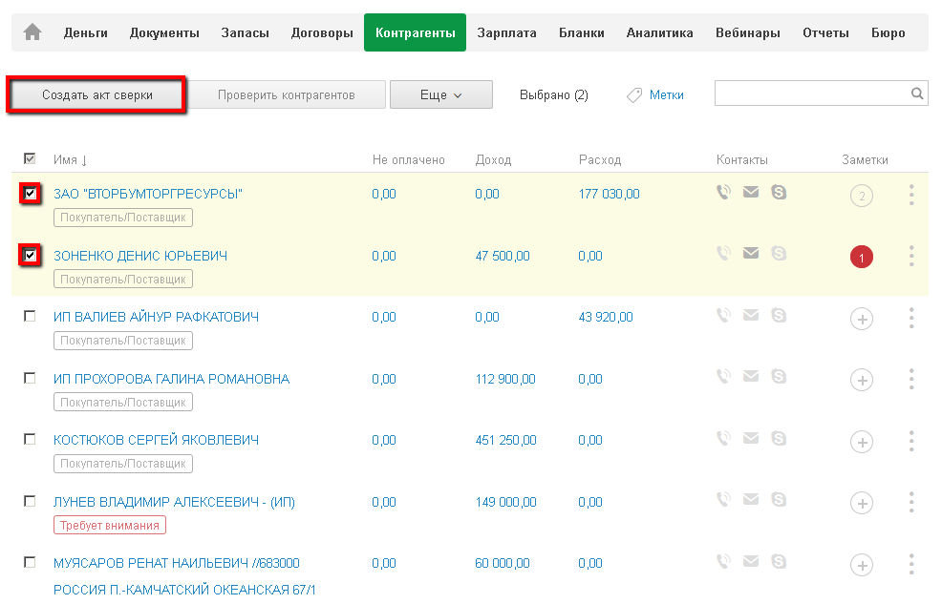Open the three-dot menu for ЛУНЕВ row
Viewport: 942px width, 604px height.
coord(911,503)
